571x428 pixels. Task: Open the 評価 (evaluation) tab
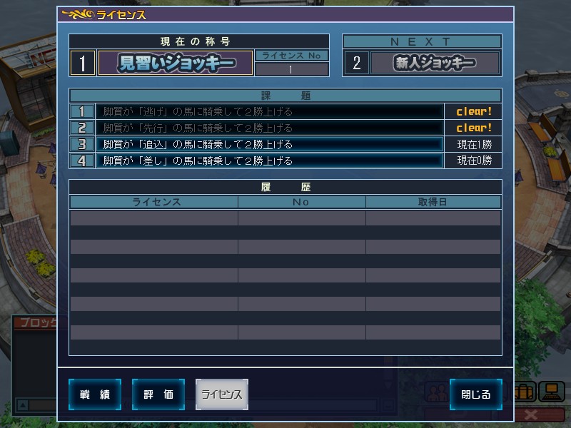pyautogui.click(x=158, y=394)
